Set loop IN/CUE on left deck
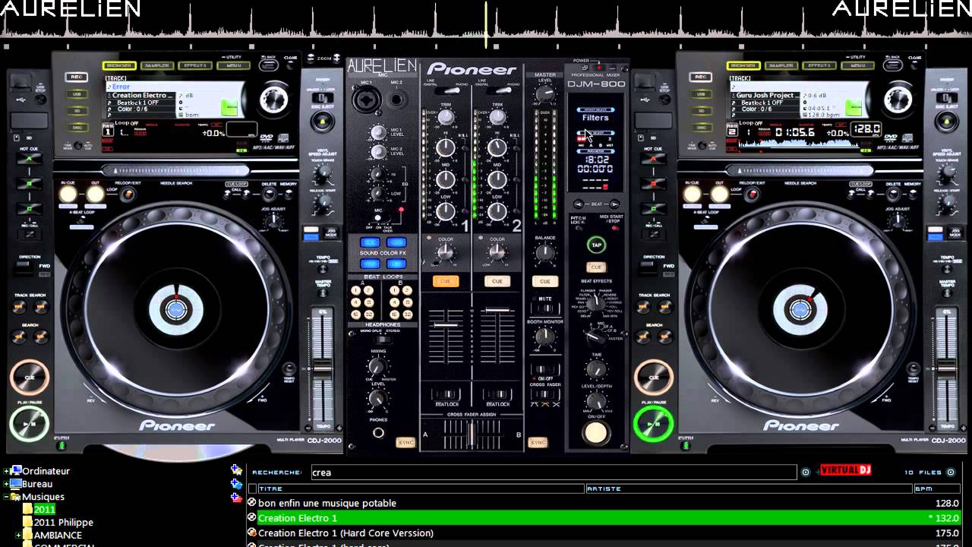Image resolution: width=972 pixels, height=547 pixels. [x=68, y=194]
